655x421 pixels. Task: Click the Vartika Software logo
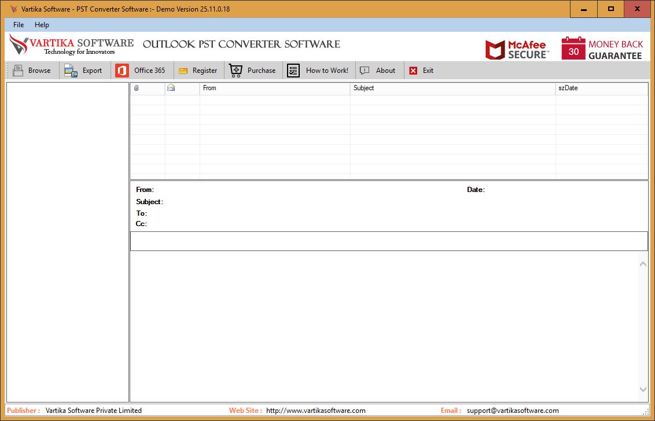[71, 45]
